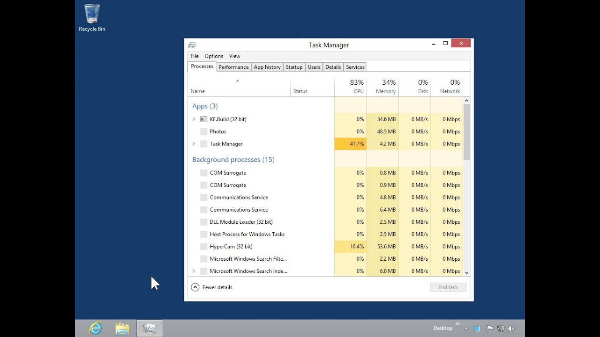Show hidden tray icons arrow
The width and height of the screenshot is (600, 337).
coord(466,329)
